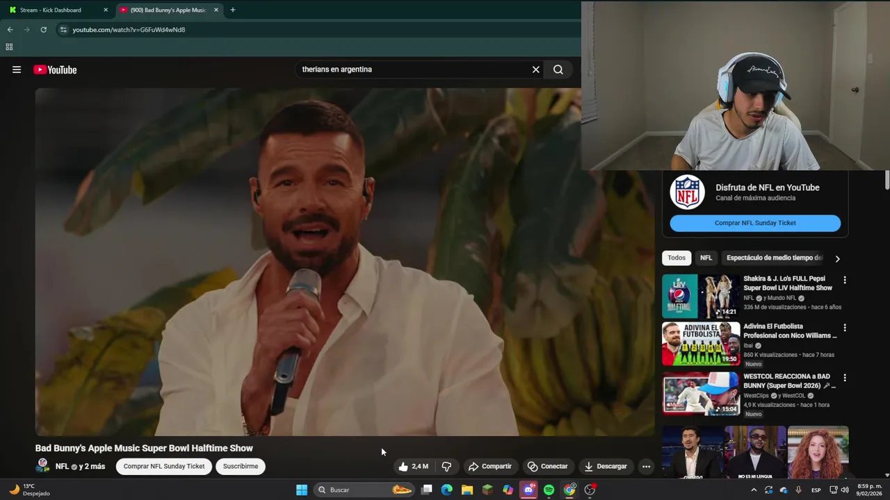Click the video player showing the singer
The width and height of the screenshot is (890, 500).
coord(345,262)
